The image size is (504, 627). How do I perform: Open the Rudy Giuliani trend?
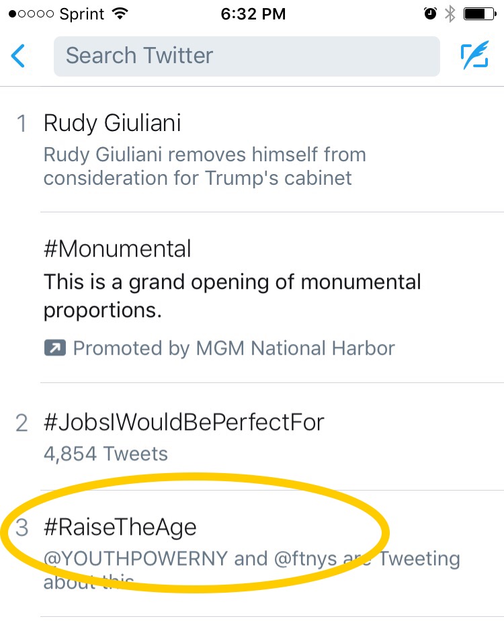(x=112, y=123)
